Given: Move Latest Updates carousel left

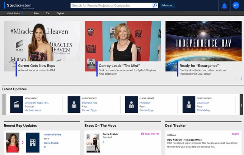Looking at the screenshot, I should pyautogui.click(x=4, y=105).
